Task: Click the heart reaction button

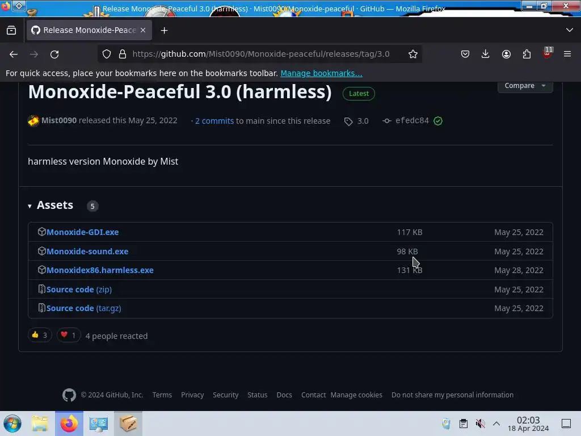Action: (69, 336)
